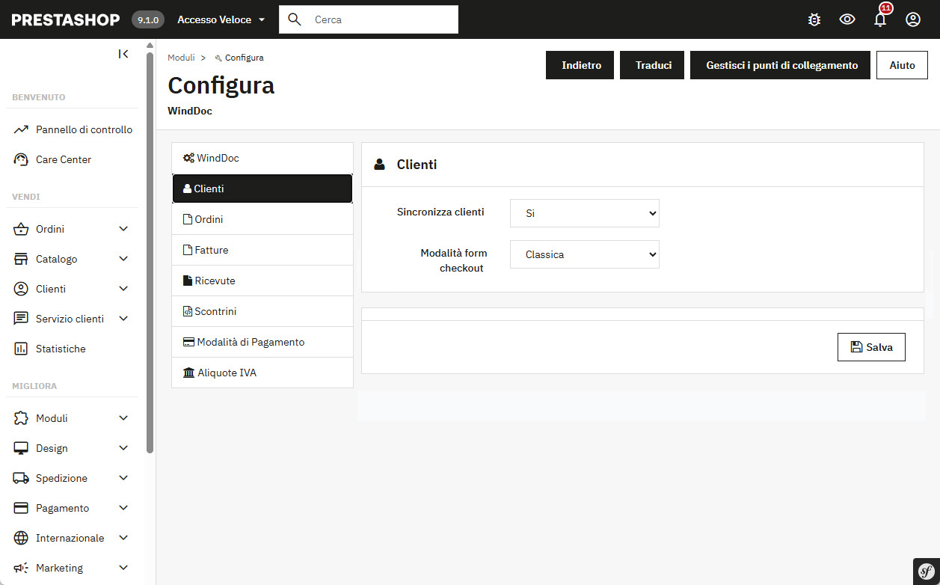Click the Design monitor icon
Screen dimensions: 940x585
[21, 448]
